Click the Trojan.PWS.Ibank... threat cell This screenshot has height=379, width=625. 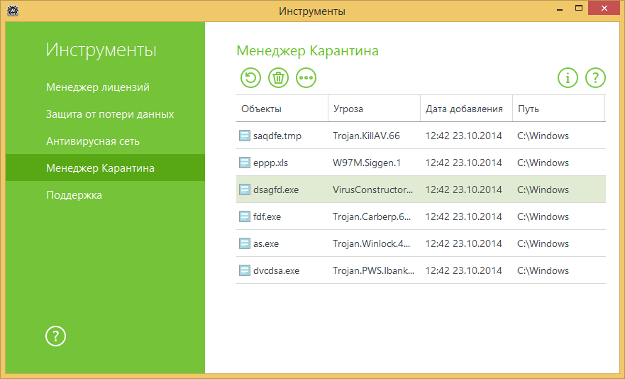[374, 270]
